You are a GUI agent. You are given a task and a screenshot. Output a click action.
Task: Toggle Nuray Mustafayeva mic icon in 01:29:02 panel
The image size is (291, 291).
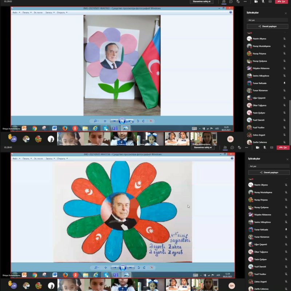pyautogui.click(x=284, y=46)
